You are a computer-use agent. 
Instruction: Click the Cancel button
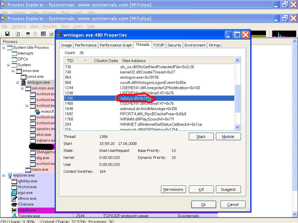coord(233,204)
